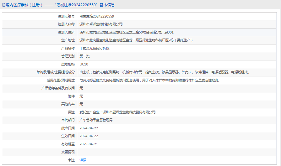281x166 pixels.
Task: Select approval date 2024-04-22 in 批准日期 row
Action: point(89,128)
